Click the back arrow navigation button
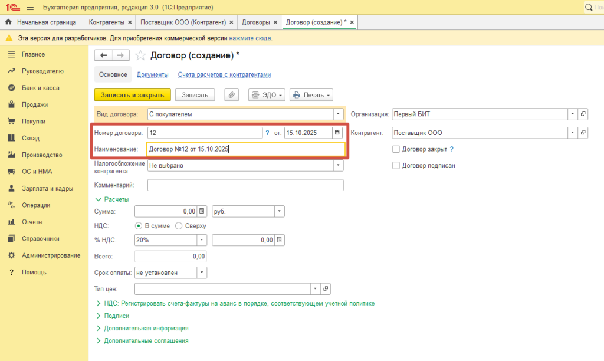The width and height of the screenshot is (604, 361). [x=104, y=55]
